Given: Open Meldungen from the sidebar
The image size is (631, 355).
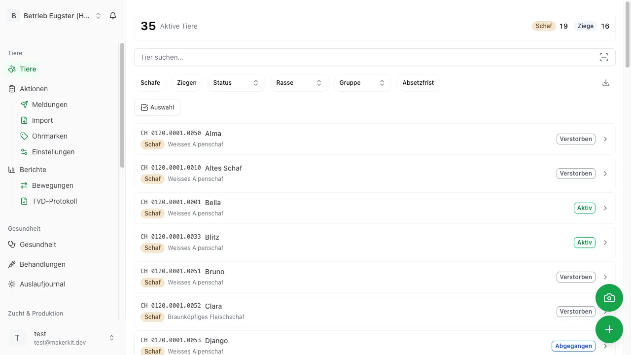Looking at the screenshot, I should click(49, 105).
